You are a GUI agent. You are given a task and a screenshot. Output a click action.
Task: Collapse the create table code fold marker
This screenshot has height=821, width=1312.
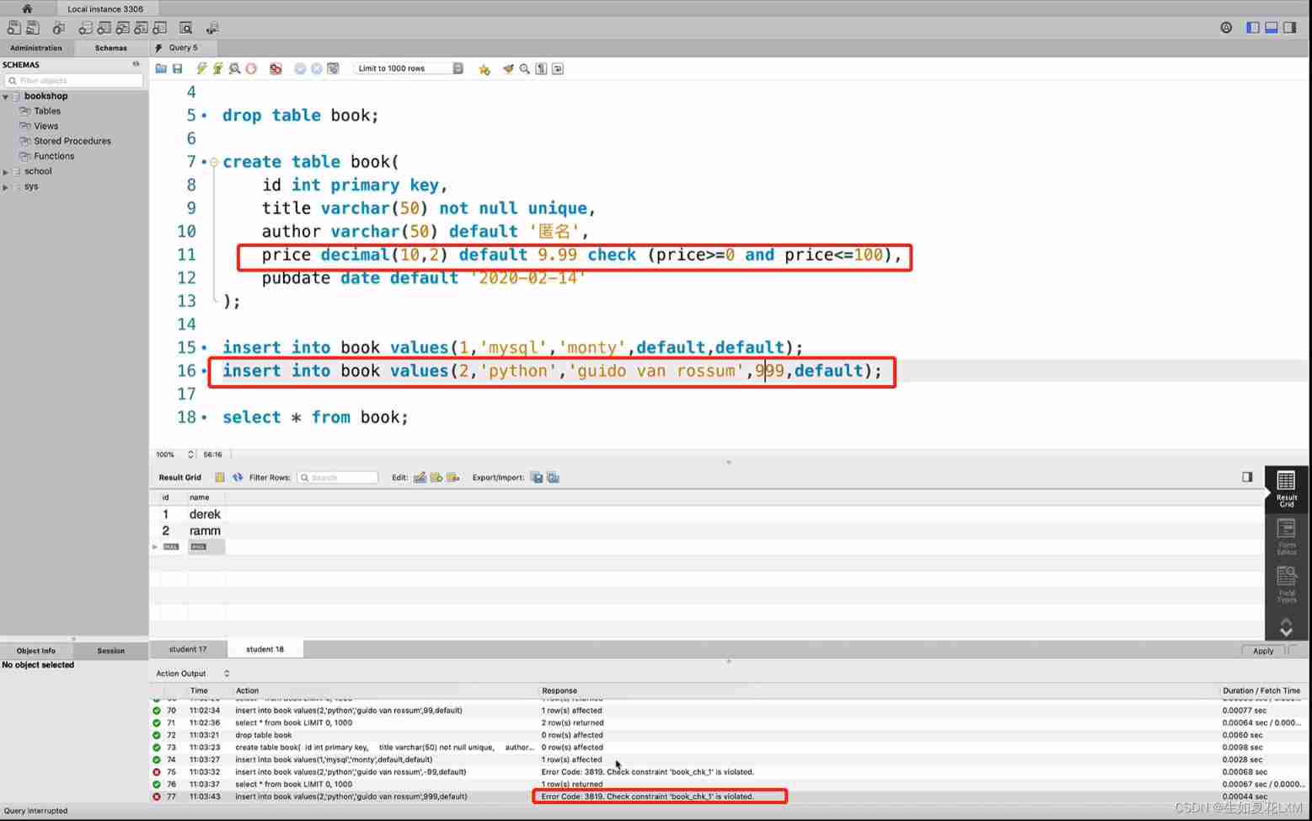(214, 162)
